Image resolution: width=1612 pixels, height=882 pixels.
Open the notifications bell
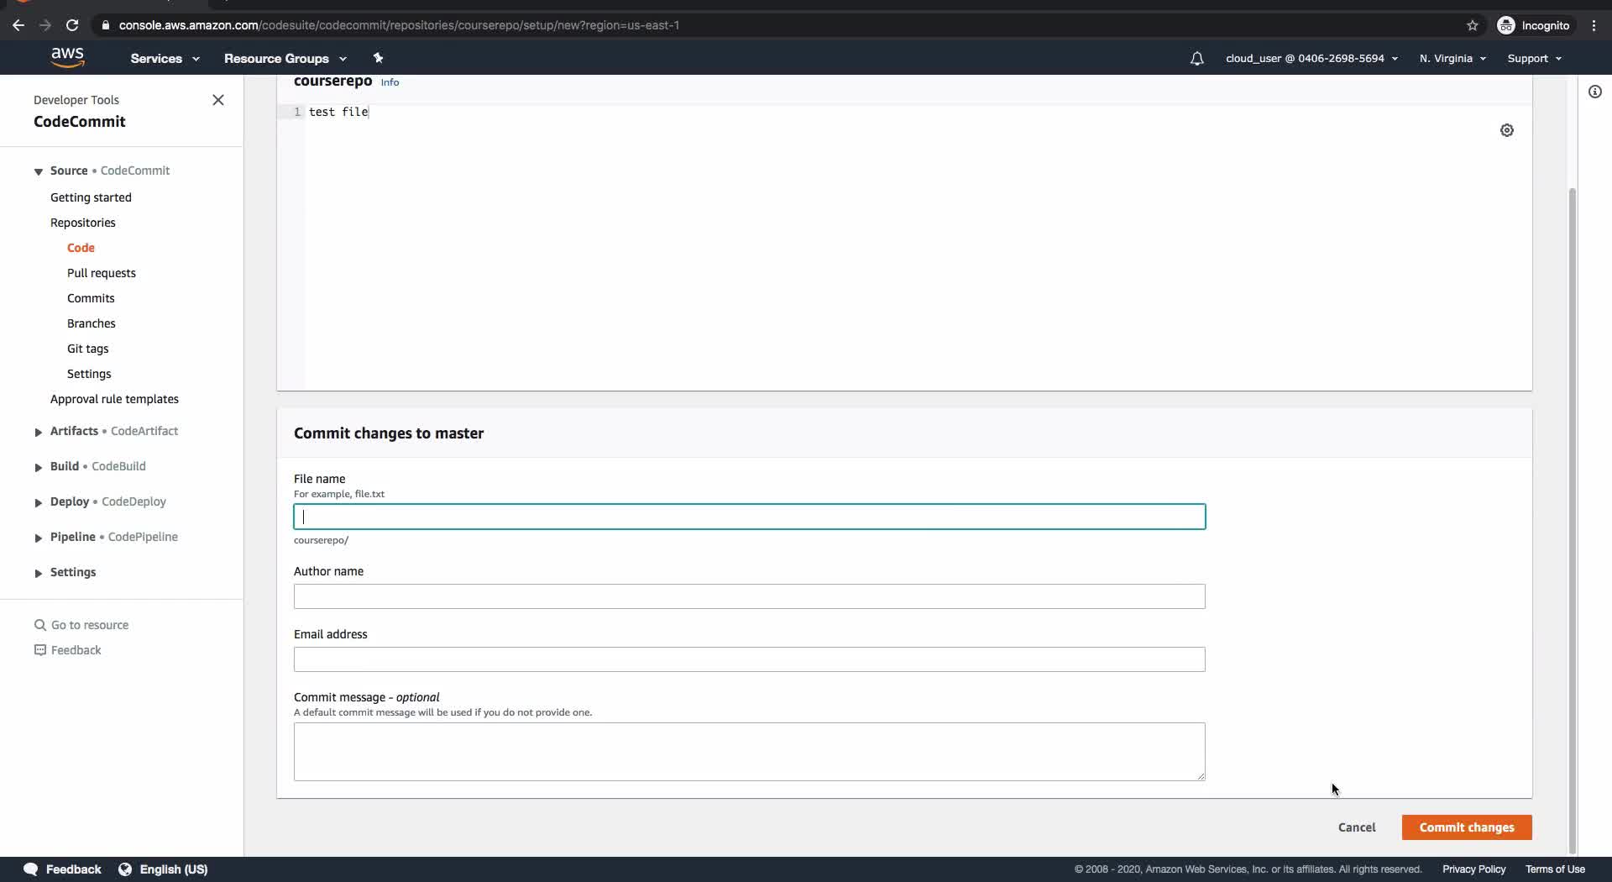tap(1196, 58)
